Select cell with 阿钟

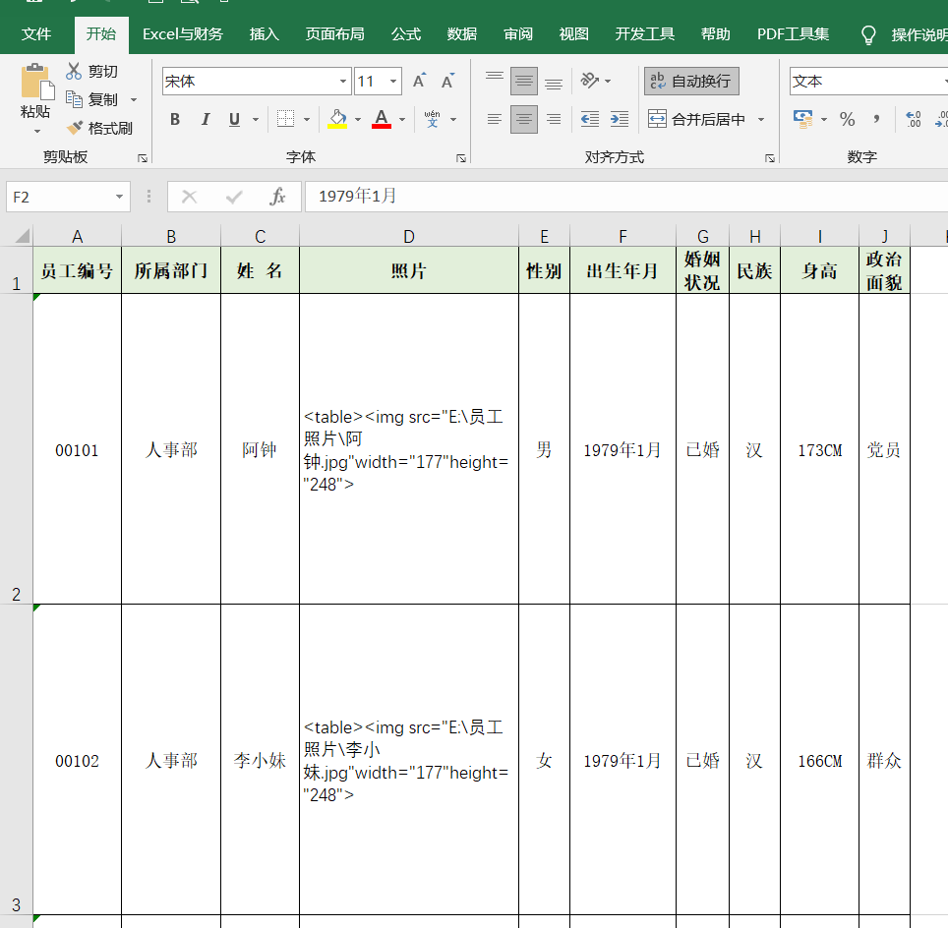(260, 449)
